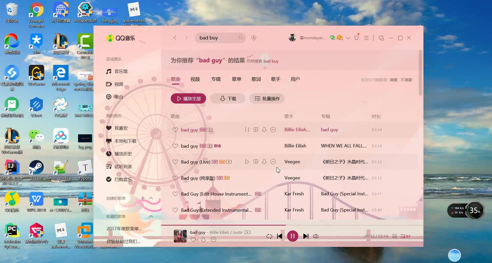Open the green diamond membership icon
This screenshot has width=492, height=263.
point(332,38)
